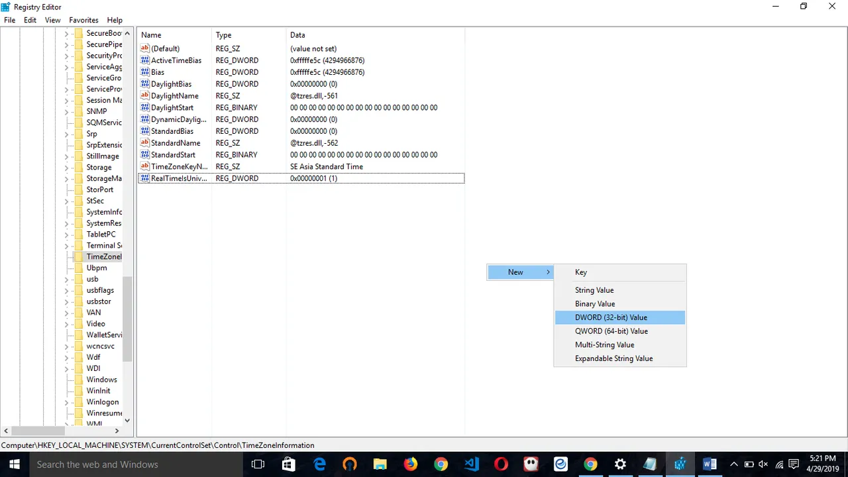This screenshot has height=477, width=848.
Task: Click the volume icon in system tray
Action: 764,464
